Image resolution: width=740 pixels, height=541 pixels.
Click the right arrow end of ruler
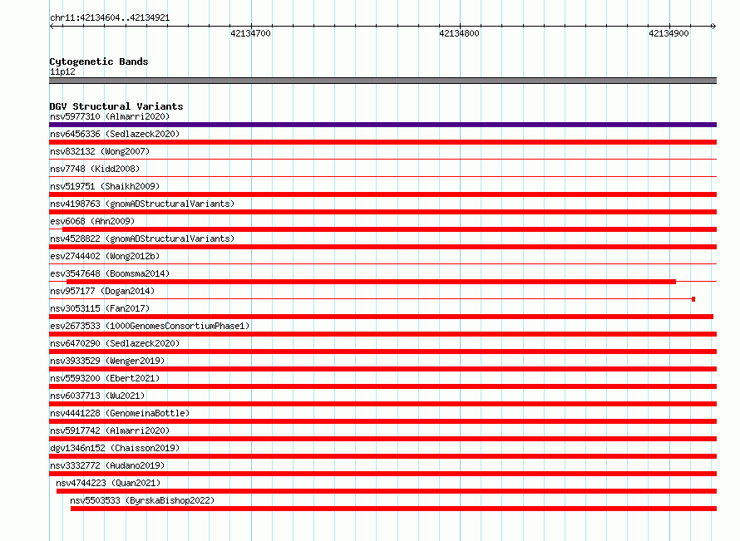(x=713, y=27)
